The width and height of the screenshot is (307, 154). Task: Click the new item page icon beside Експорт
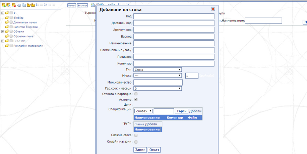point(93,5)
